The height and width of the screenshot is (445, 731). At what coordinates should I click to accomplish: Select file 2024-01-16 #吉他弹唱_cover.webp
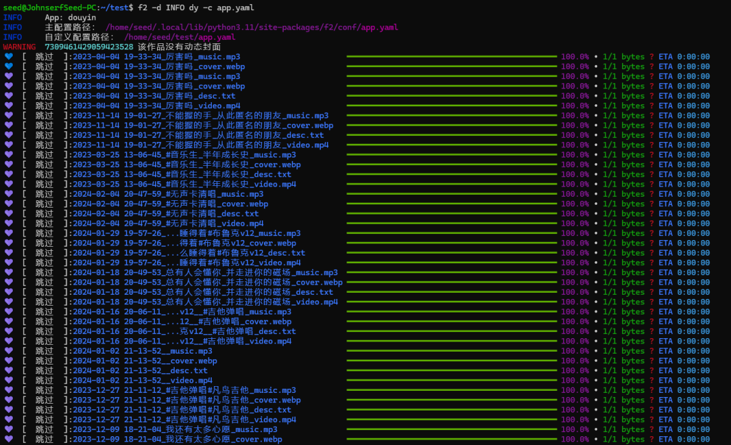click(x=182, y=321)
